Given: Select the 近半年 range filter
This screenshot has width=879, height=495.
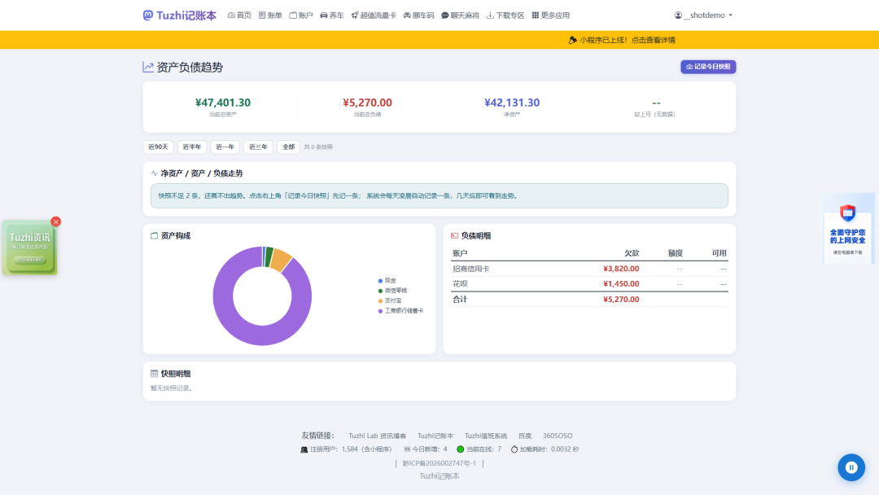Looking at the screenshot, I should 192,147.
